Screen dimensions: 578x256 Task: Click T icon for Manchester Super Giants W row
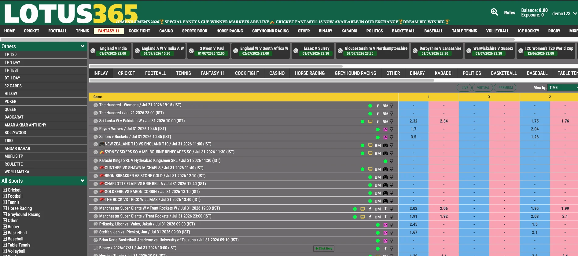(385, 209)
